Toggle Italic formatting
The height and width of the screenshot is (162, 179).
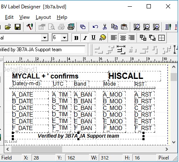coord(85,38)
